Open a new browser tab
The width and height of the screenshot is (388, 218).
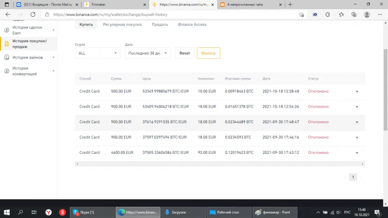pyautogui.click(x=290, y=4)
